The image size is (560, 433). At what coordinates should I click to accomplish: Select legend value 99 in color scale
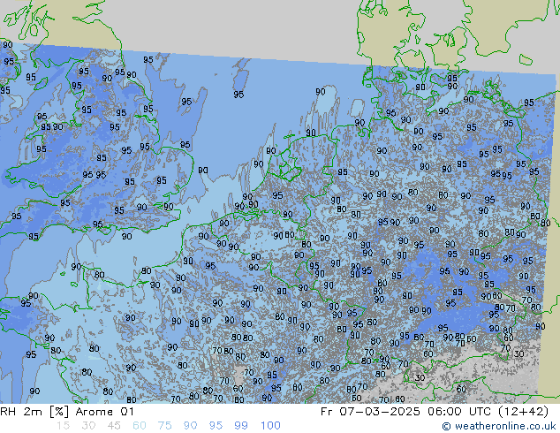click(241, 426)
